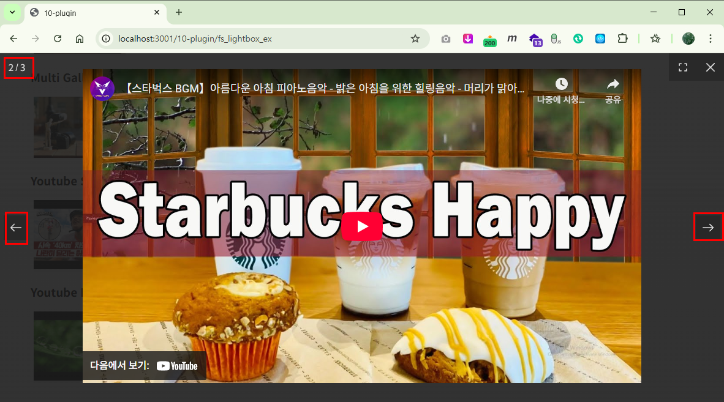Open the pink download extension
The width and height of the screenshot is (724, 402).
pyautogui.click(x=468, y=39)
